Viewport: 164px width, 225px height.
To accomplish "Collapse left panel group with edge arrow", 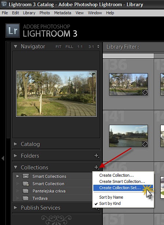I will (3, 158).
